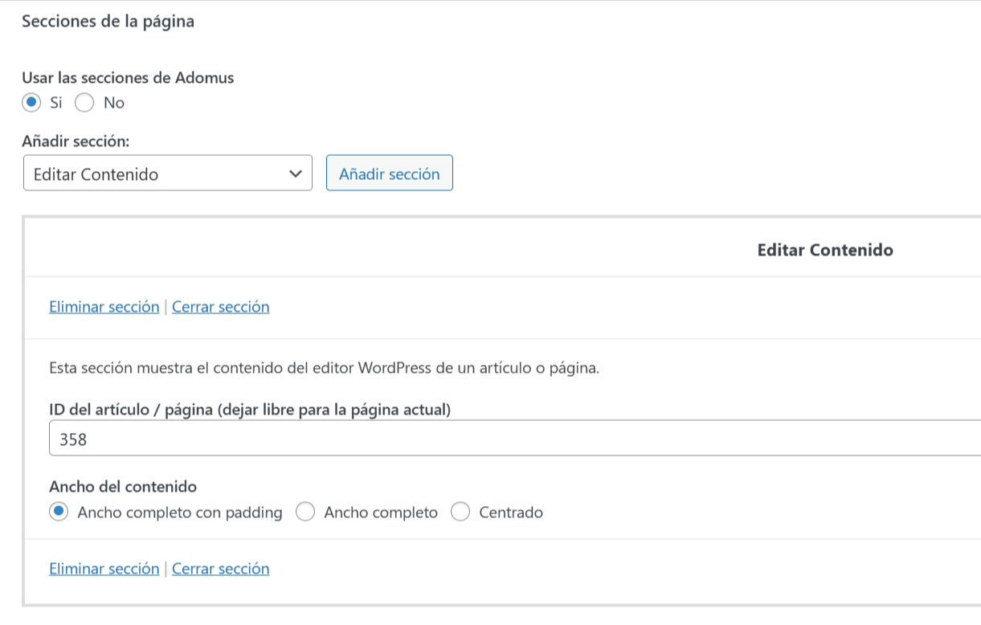The height and width of the screenshot is (625, 981).
Task: Collapse section using top "Cerrar sección" link
Action: click(220, 307)
